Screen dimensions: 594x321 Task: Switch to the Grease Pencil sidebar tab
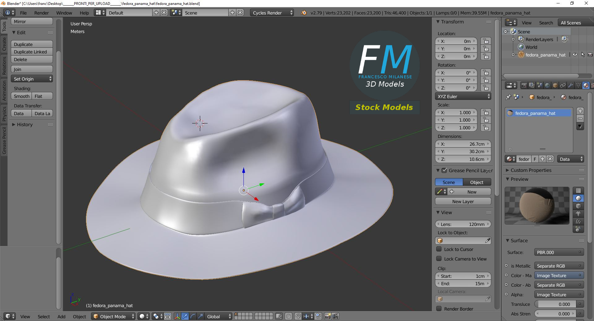tap(4, 140)
